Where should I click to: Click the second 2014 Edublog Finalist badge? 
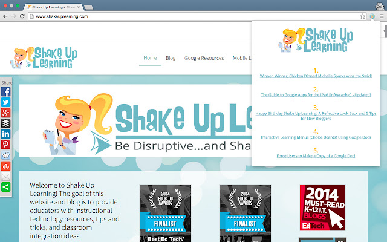[x=245, y=214]
